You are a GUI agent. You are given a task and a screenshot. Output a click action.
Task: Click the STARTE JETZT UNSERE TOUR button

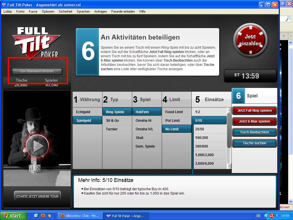click(x=37, y=197)
